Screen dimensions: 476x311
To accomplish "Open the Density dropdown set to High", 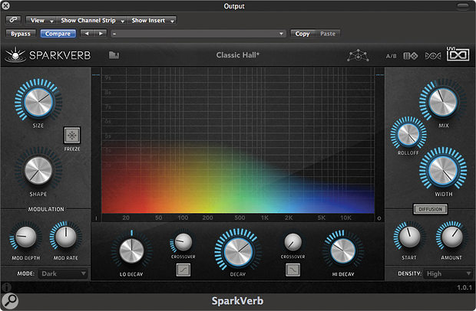I will click(x=448, y=273).
